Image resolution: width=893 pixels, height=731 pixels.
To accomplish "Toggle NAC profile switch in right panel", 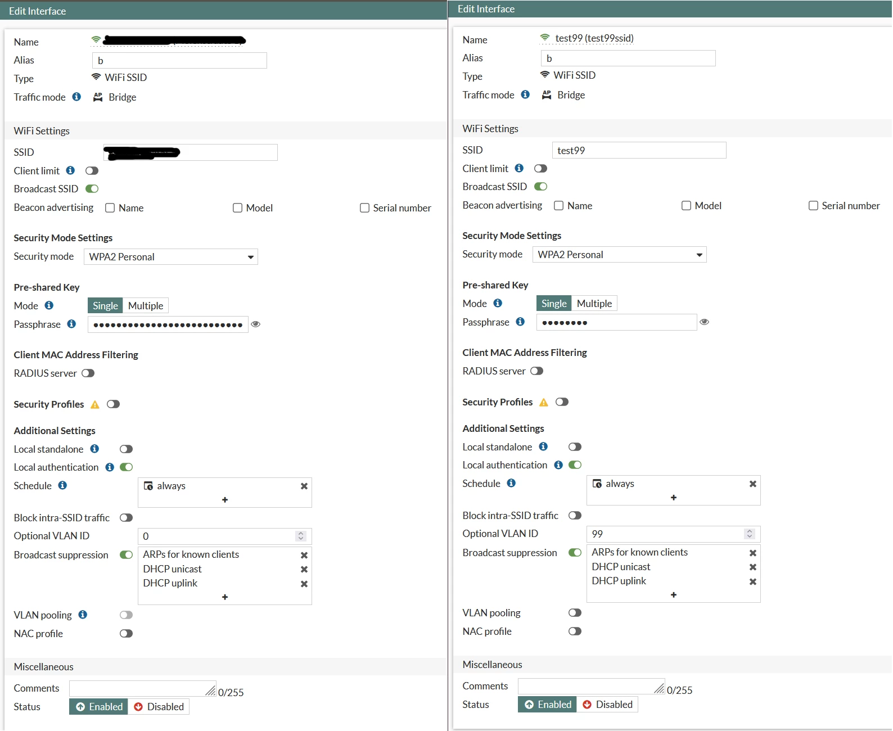I will pyautogui.click(x=575, y=631).
